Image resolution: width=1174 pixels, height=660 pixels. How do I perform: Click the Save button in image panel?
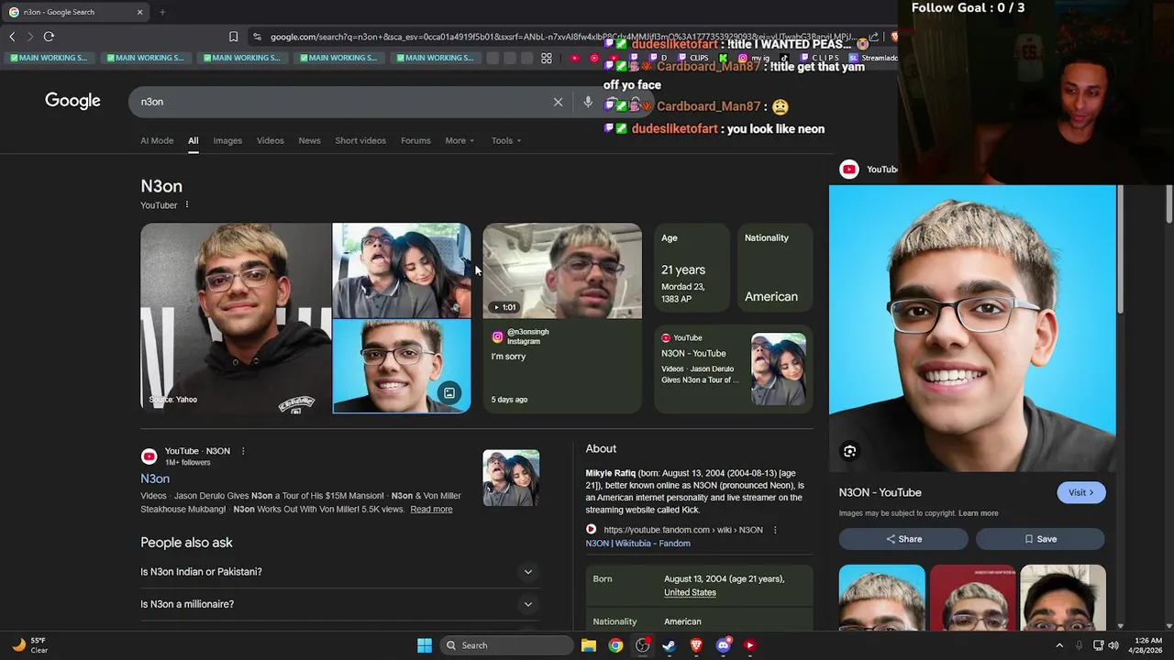(x=1041, y=539)
